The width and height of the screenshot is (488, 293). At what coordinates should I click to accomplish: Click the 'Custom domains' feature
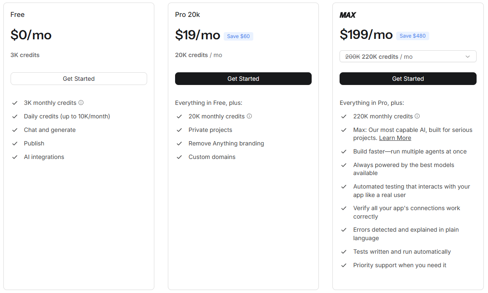pos(212,157)
